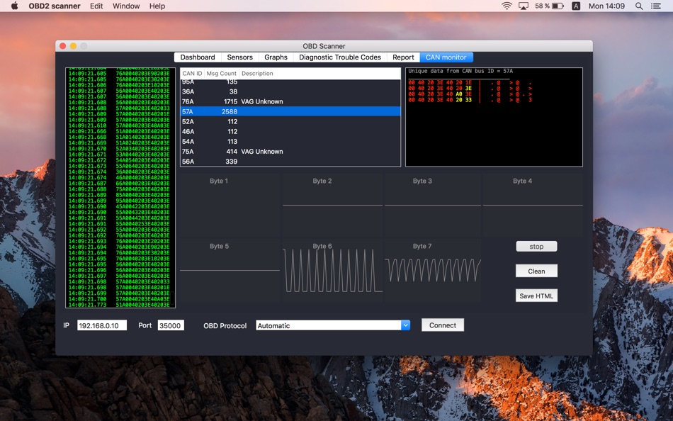673x421 pixels.
Task: Open the AirPlay display icon
Action: point(524,6)
